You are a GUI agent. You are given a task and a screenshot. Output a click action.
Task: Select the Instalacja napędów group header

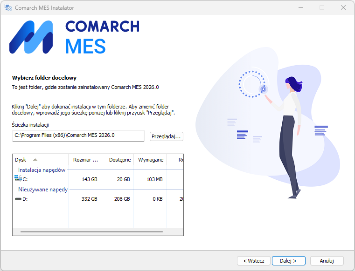coord(42,170)
